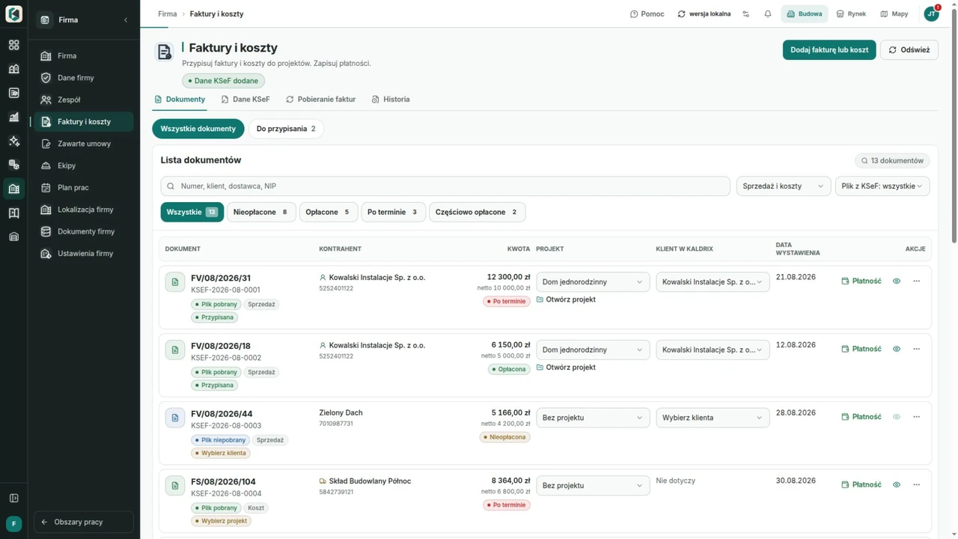Collapse the Firma sidebar with chevron
The image size is (958, 539).
[x=126, y=20]
